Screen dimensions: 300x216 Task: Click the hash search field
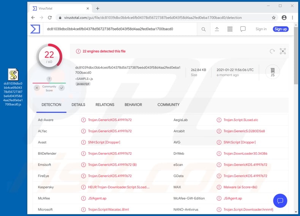click(x=120, y=29)
